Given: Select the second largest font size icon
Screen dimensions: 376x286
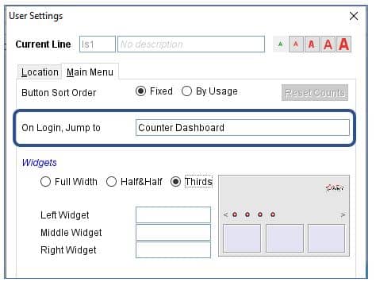Looking at the screenshot, I should 328,44.
